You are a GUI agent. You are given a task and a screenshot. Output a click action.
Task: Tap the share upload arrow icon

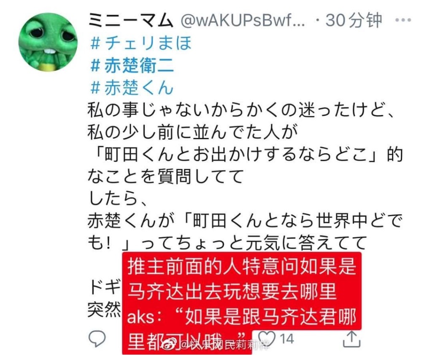(x=351, y=339)
